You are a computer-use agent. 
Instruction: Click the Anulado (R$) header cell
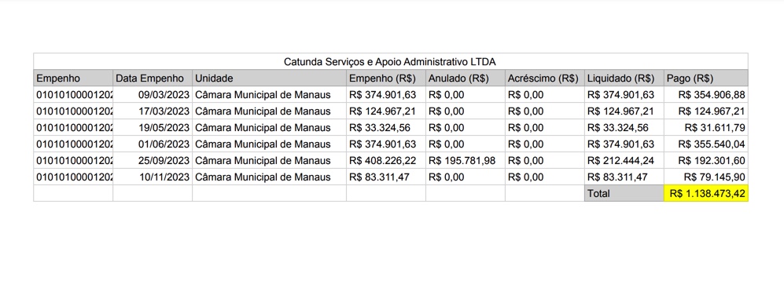tap(465, 78)
